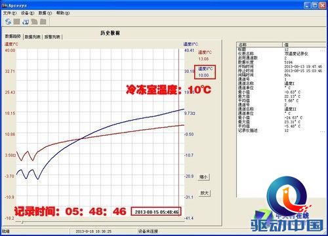This screenshot has width=328, height=236.
Task: Click the maximum value 23.31°C
Action: [293, 122]
